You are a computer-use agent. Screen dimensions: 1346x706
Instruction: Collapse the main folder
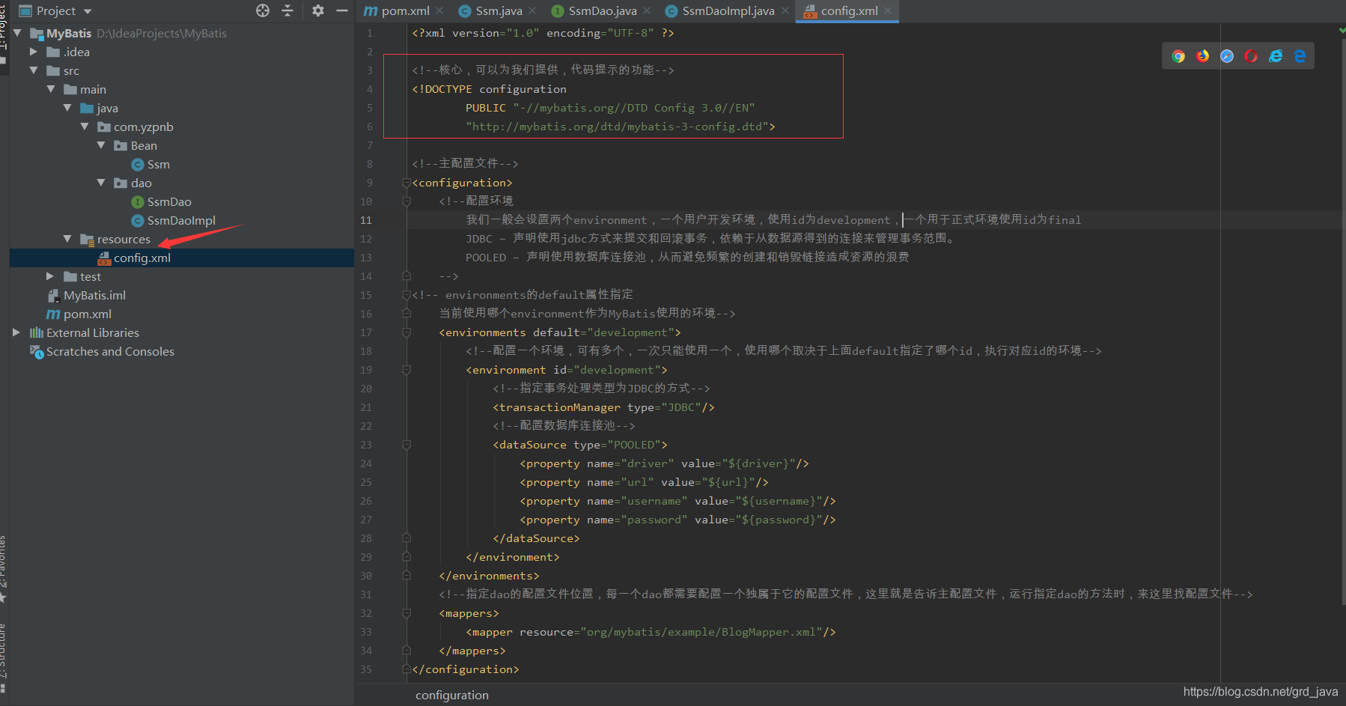51,89
